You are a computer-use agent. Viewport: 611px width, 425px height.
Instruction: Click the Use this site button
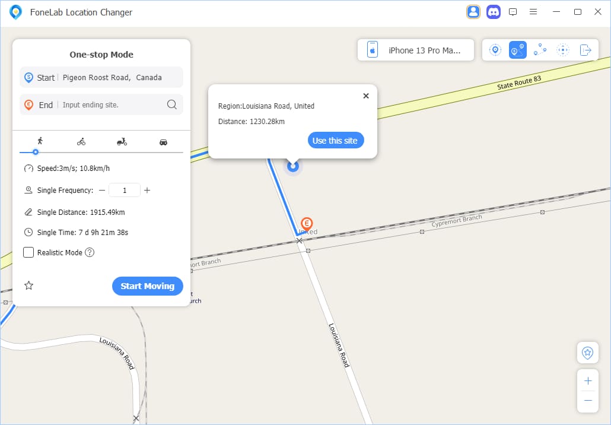pos(336,140)
